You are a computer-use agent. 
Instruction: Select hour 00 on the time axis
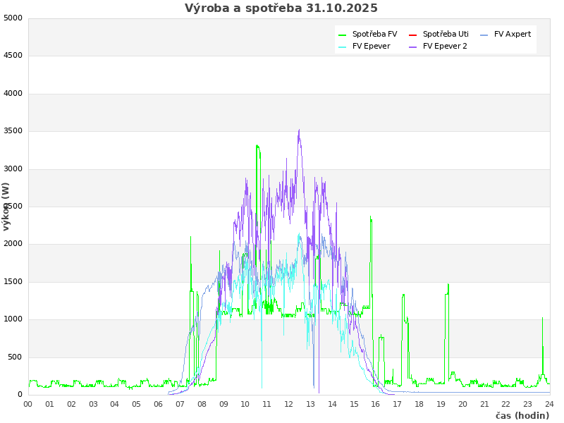point(28,404)
